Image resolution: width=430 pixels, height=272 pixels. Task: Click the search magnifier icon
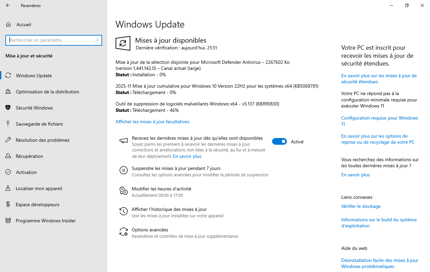pos(97,40)
